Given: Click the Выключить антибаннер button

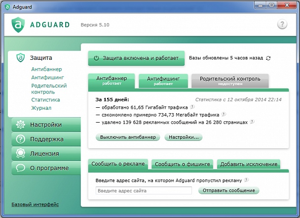Looking at the screenshot, I should click(128, 137).
